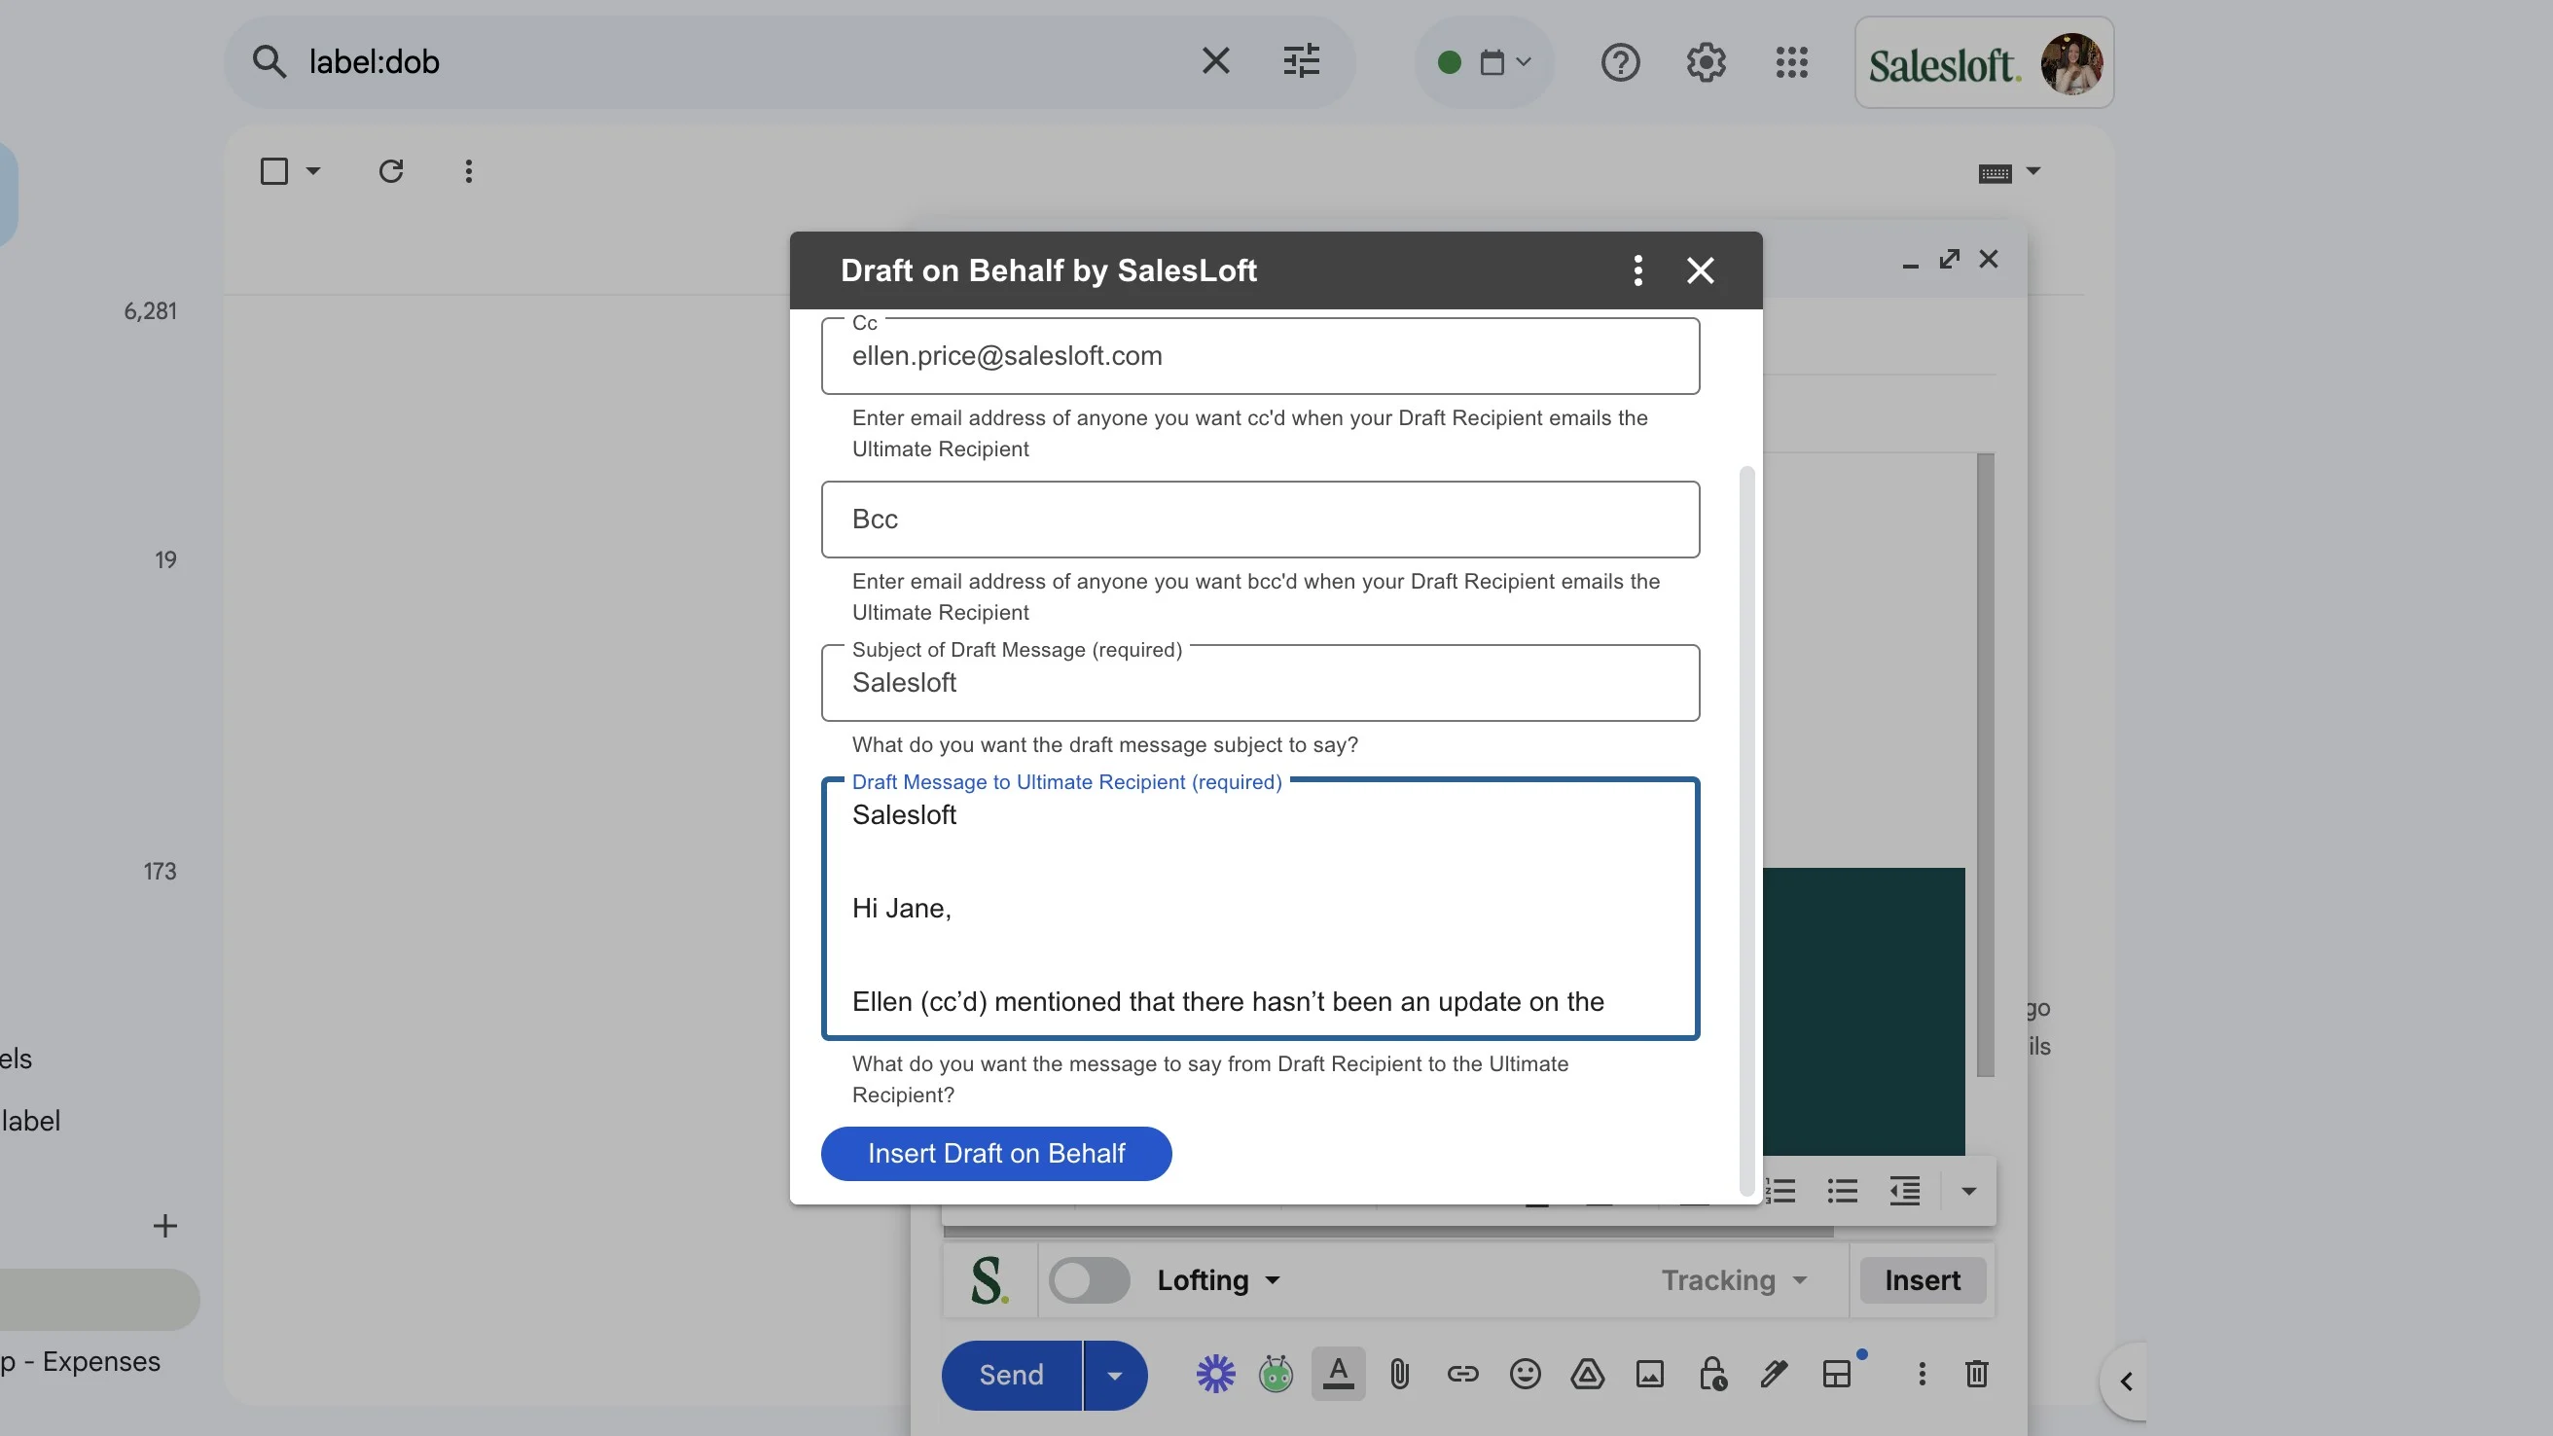Toggle text formatting options icon
The image size is (2553, 1436).
click(1338, 1375)
